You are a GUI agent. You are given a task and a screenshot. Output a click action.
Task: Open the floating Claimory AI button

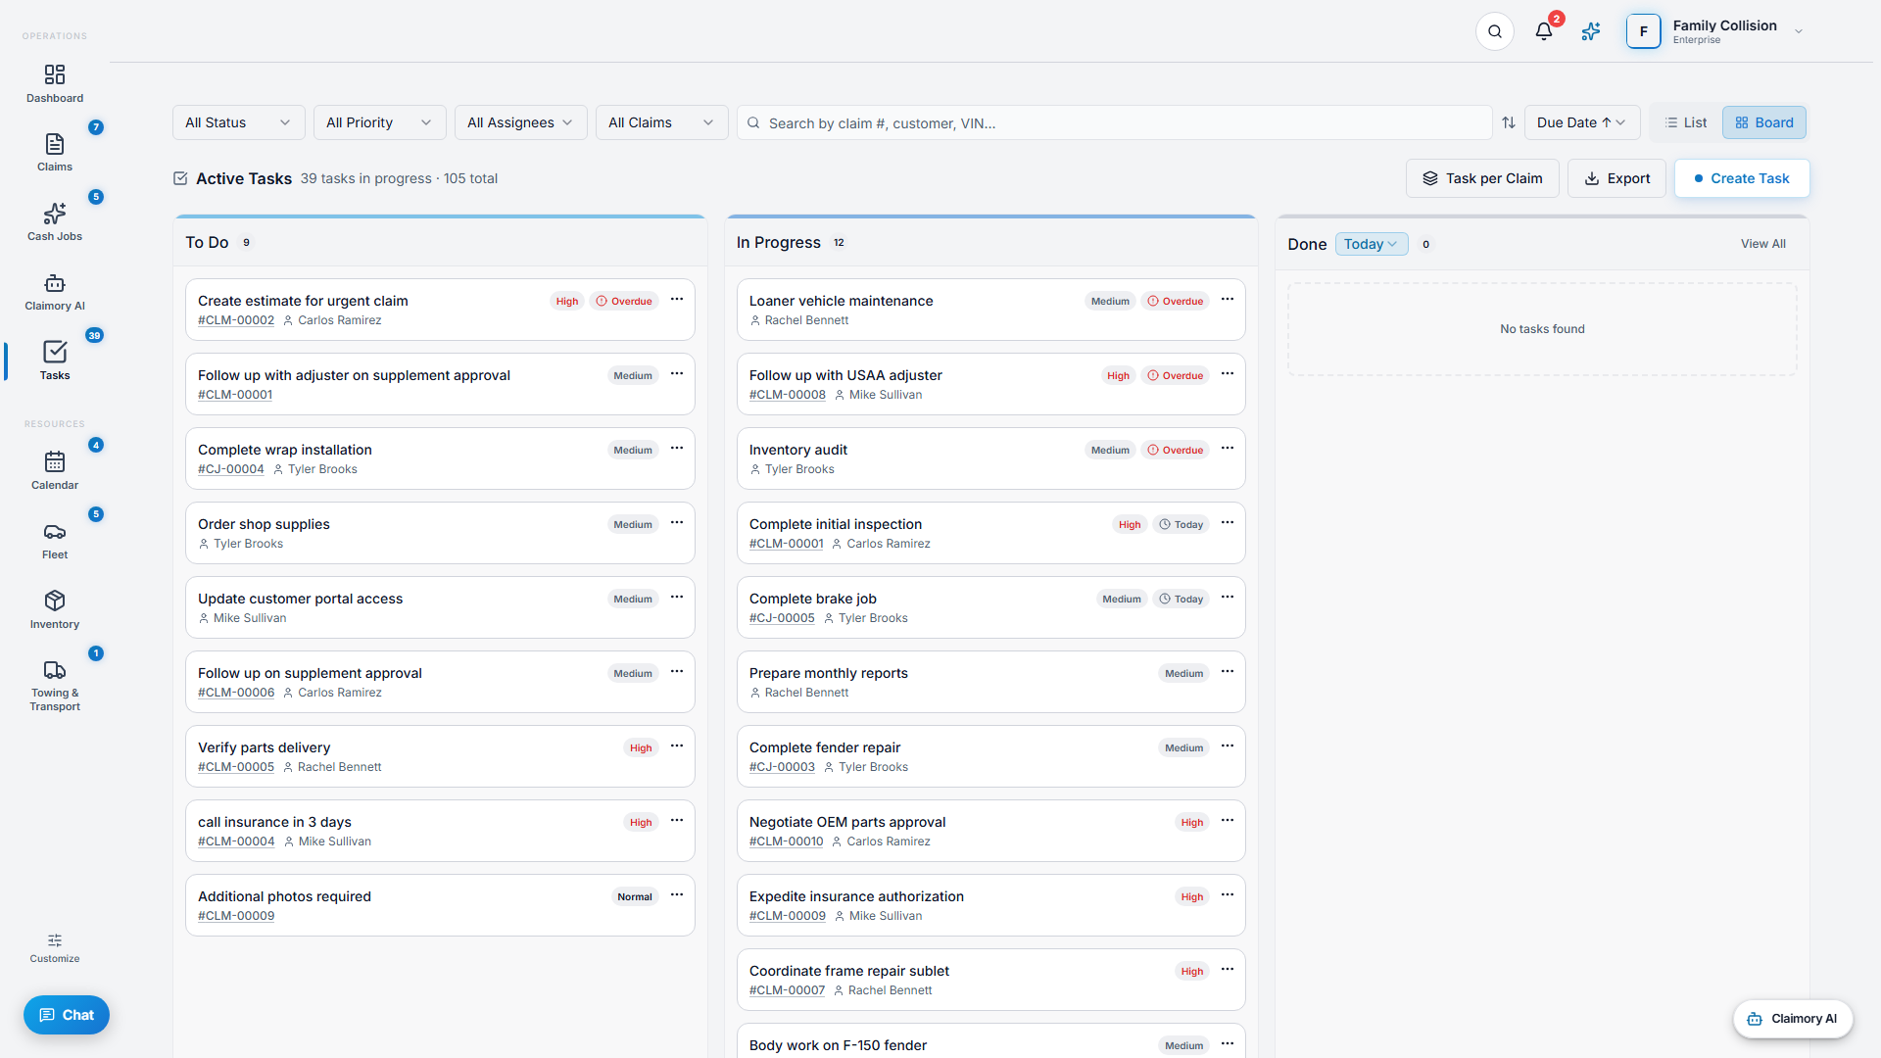pos(1792,1019)
